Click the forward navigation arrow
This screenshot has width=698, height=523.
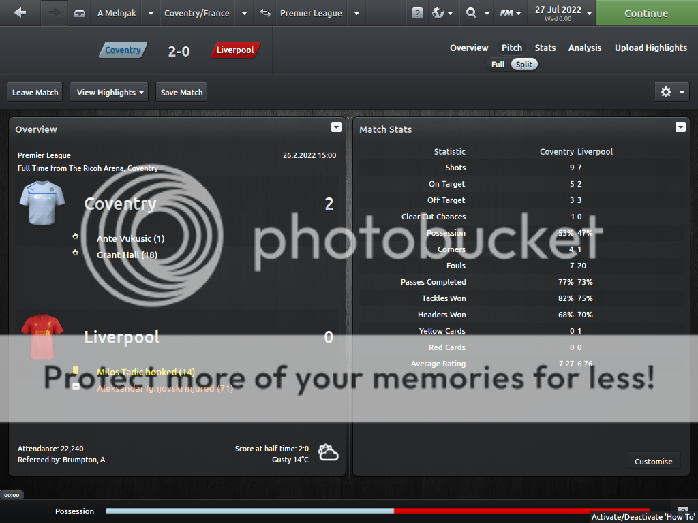(55, 13)
